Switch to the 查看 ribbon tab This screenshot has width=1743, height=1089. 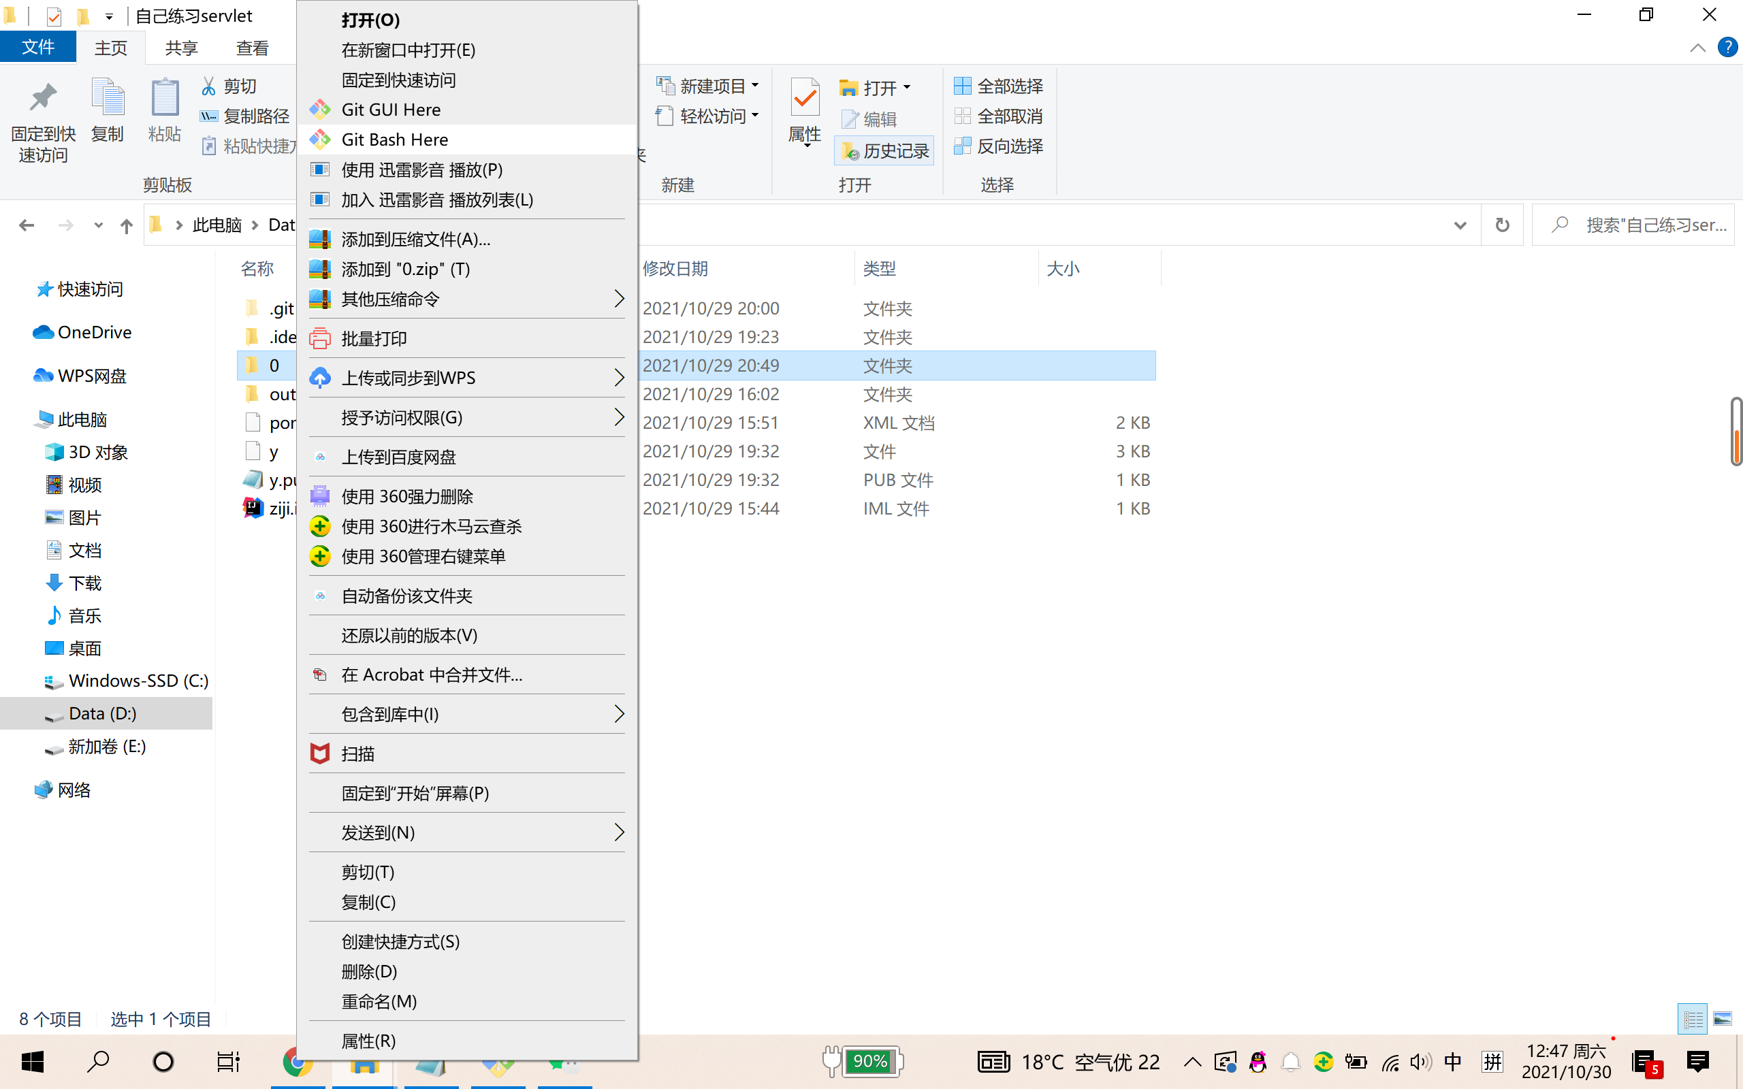point(251,48)
